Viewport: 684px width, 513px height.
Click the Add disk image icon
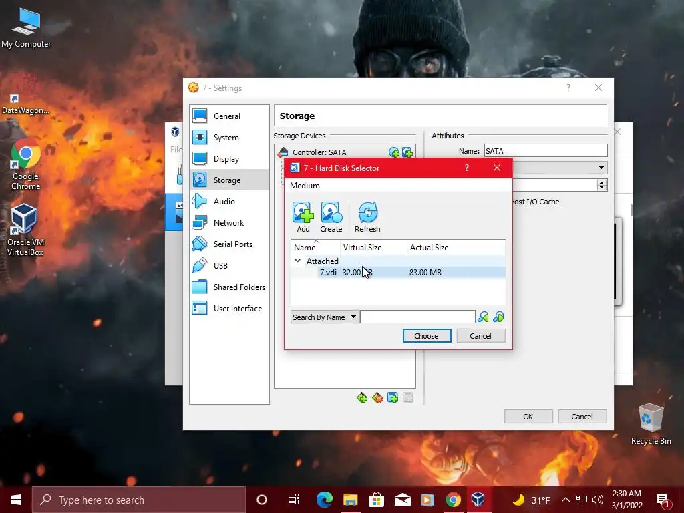click(303, 217)
